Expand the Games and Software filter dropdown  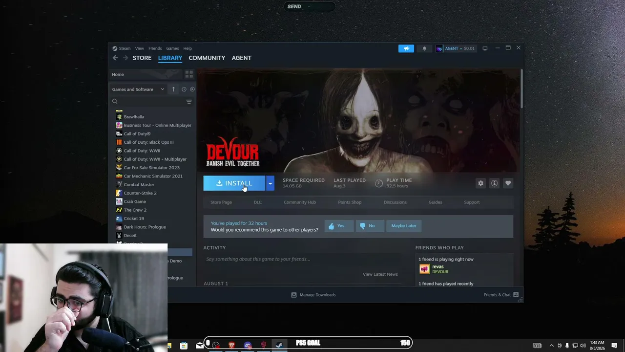pyautogui.click(x=138, y=89)
